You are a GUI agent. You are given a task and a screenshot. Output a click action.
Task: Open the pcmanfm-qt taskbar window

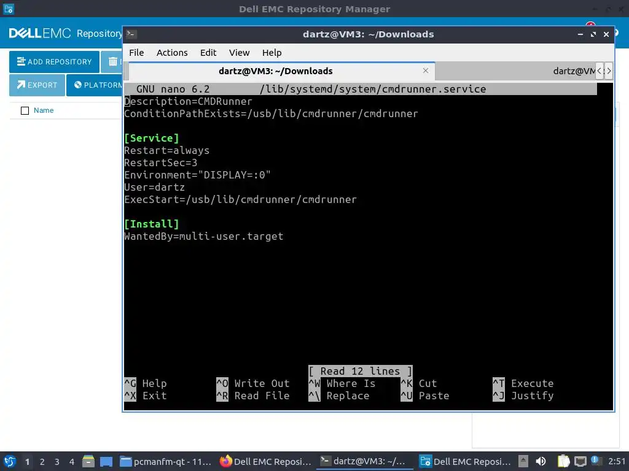pyautogui.click(x=166, y=461)
